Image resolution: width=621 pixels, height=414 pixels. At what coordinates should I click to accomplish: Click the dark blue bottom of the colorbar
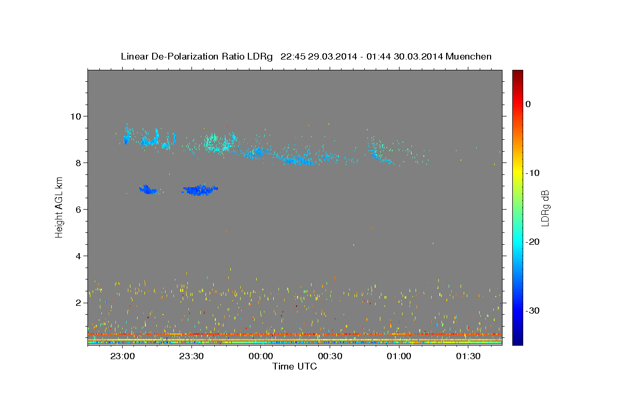pos(517,339)
